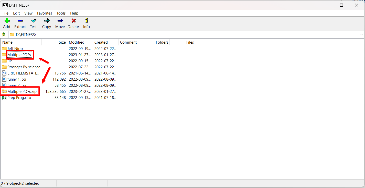Click the green Add plus icon
The width and height of the screenshot is (365, 188).
coord(7,21)
